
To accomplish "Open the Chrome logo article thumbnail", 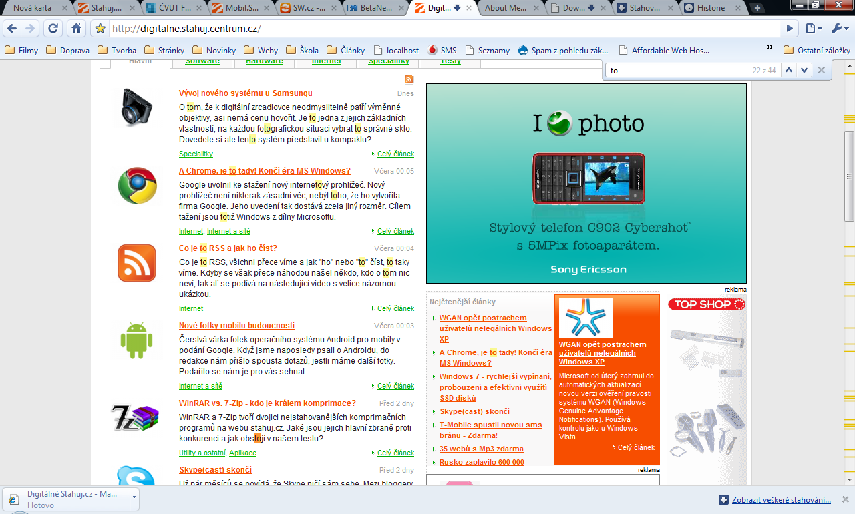I will [137, 185].
